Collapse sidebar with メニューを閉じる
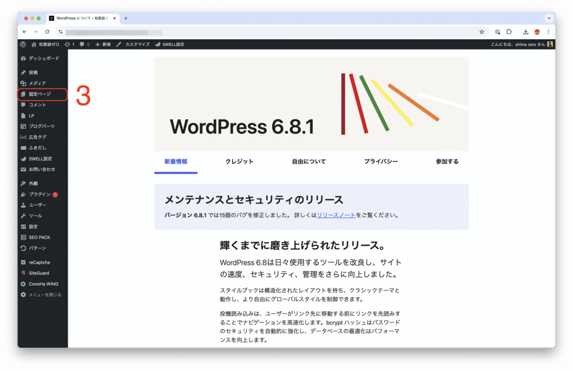This screenshot has height=371, width=573. click(x=41, y=294)
